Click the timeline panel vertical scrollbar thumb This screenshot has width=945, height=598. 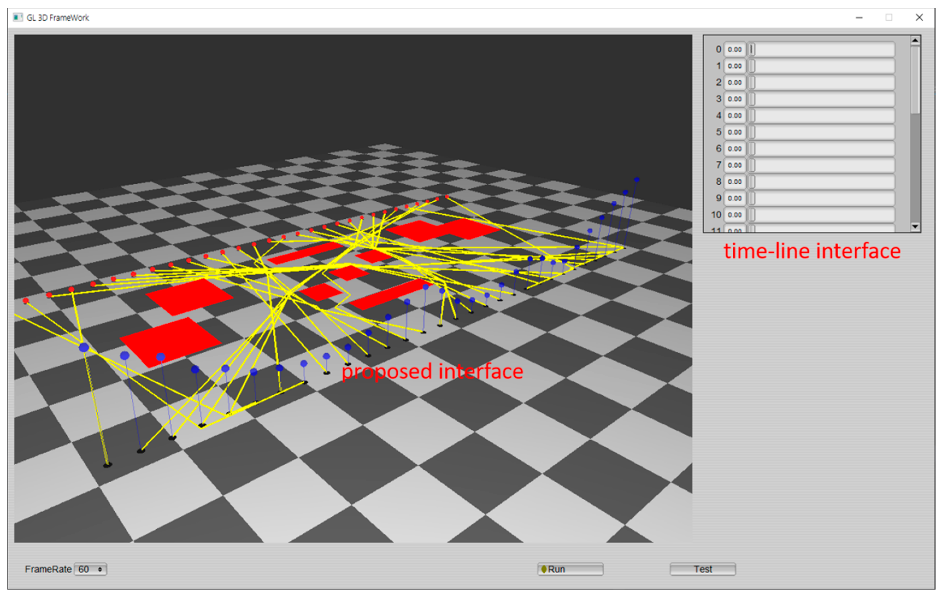[x=915, y=80]
